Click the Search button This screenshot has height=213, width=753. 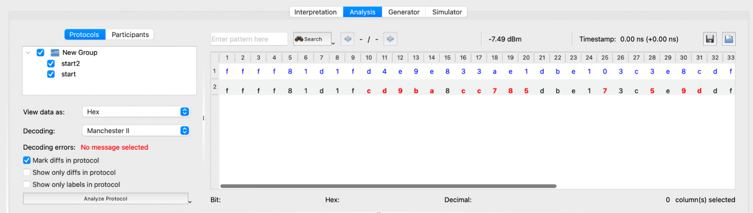click(312, 39)
